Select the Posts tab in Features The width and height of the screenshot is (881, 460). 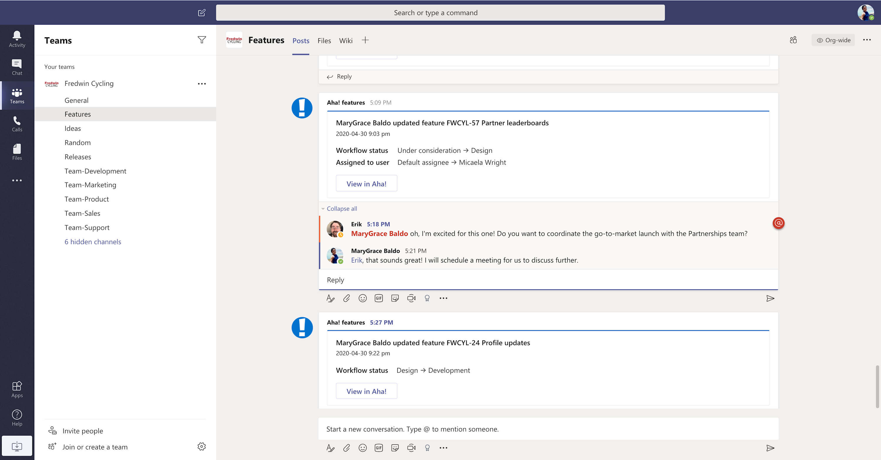(301, 40)
